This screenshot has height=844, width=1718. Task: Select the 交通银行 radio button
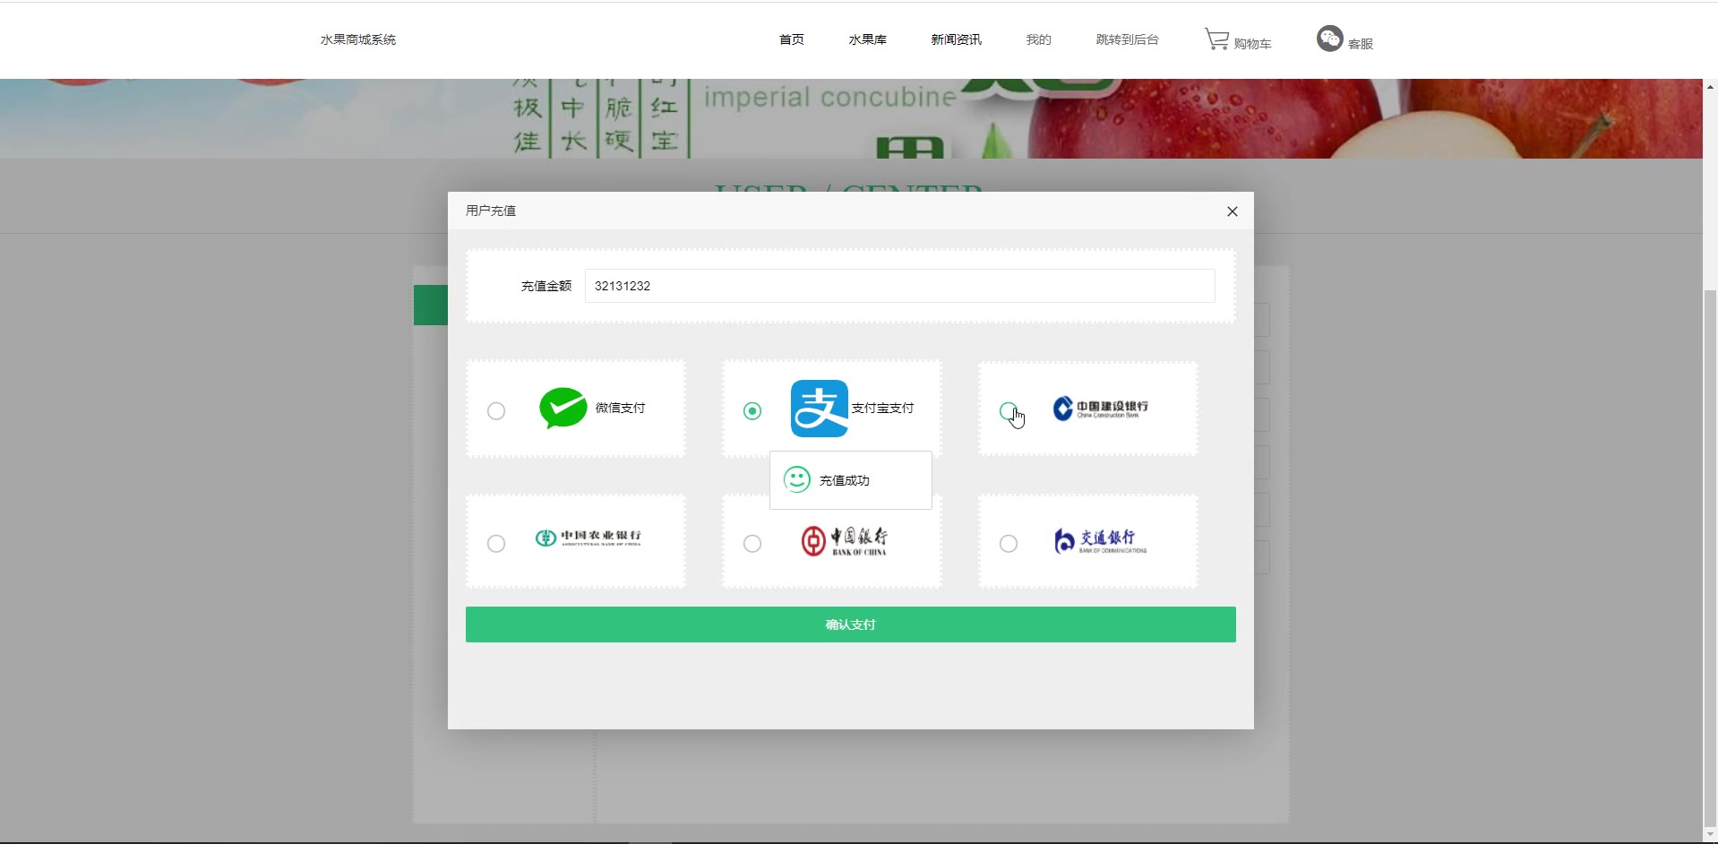pos(1009,544)
